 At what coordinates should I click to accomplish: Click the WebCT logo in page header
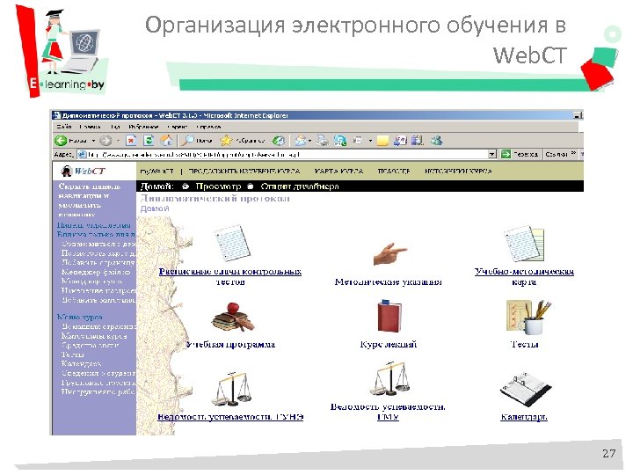pyautogui.click(x=84, y=171)
